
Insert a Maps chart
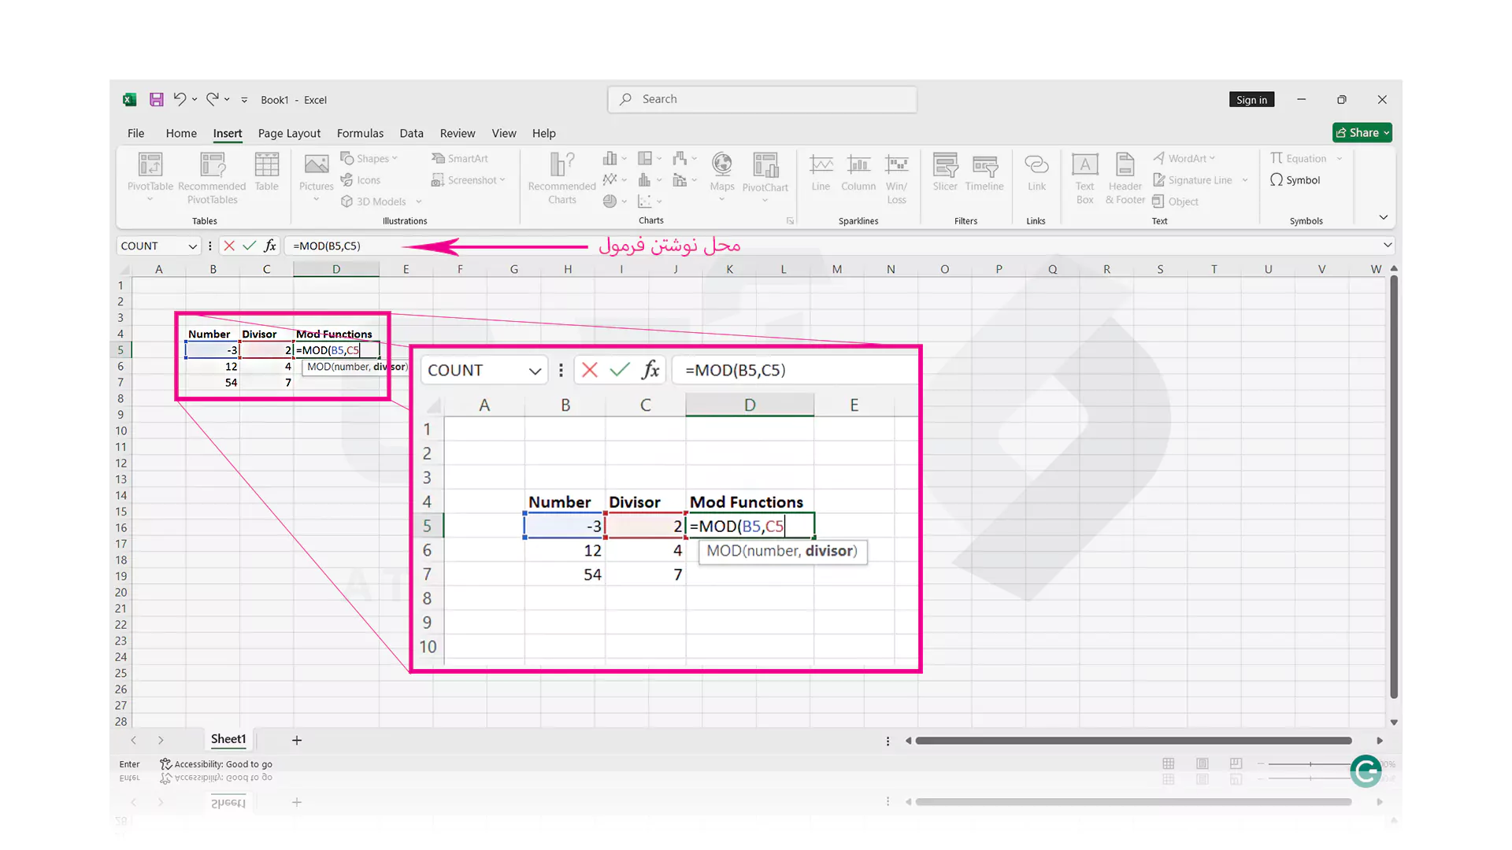pos(721,176)
